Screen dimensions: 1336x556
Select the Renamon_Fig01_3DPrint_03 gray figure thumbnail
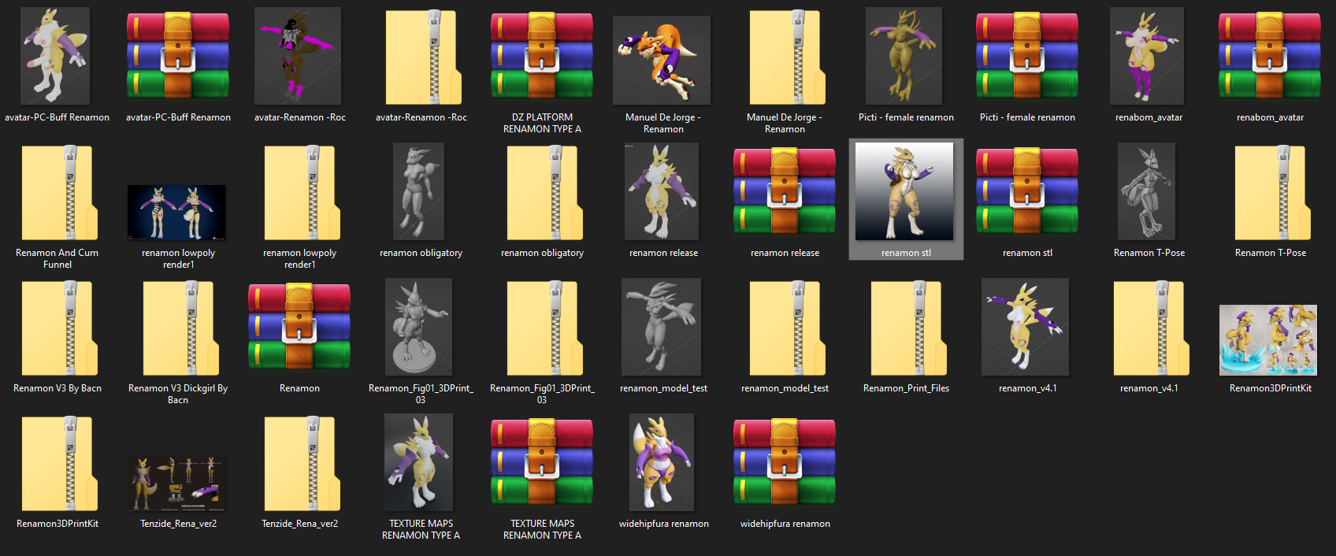click(x=418, y=327)
